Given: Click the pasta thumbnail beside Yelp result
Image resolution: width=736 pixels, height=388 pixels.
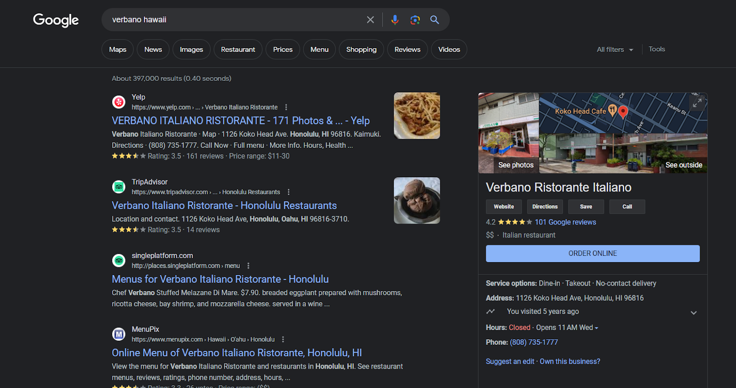Looking at the screenshot, I should tap(417, 116).
